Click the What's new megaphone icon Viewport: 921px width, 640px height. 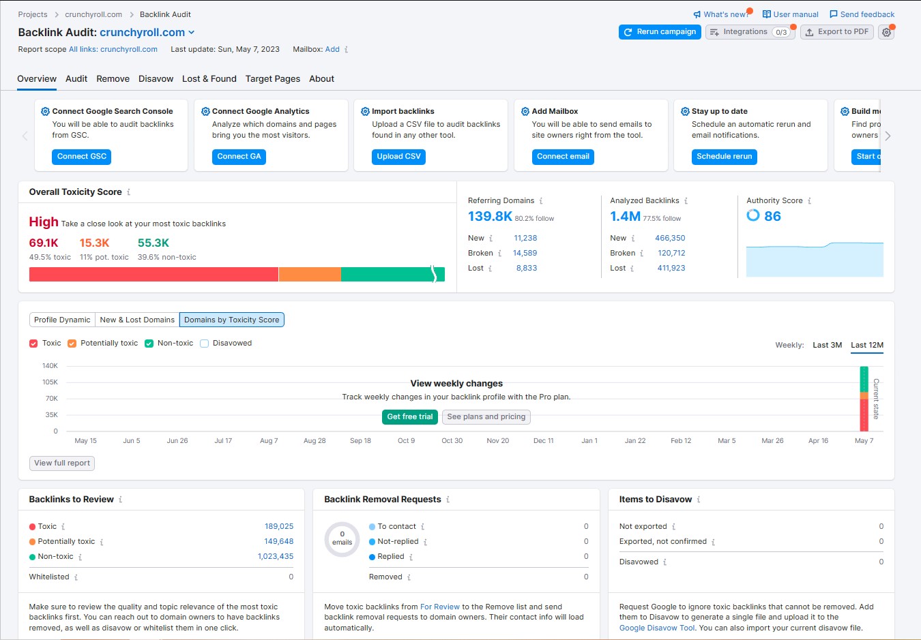(697, 14)
